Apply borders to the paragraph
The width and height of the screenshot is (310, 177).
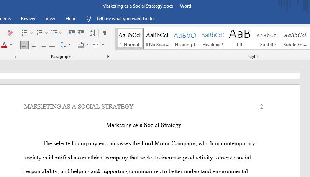pyautogui.click(x=96, y=45)
